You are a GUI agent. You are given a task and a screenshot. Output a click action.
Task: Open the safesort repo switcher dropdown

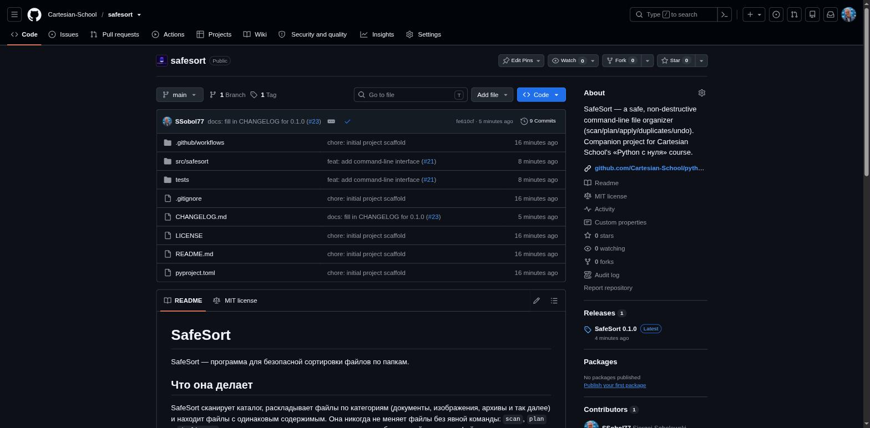pos(139,15)
